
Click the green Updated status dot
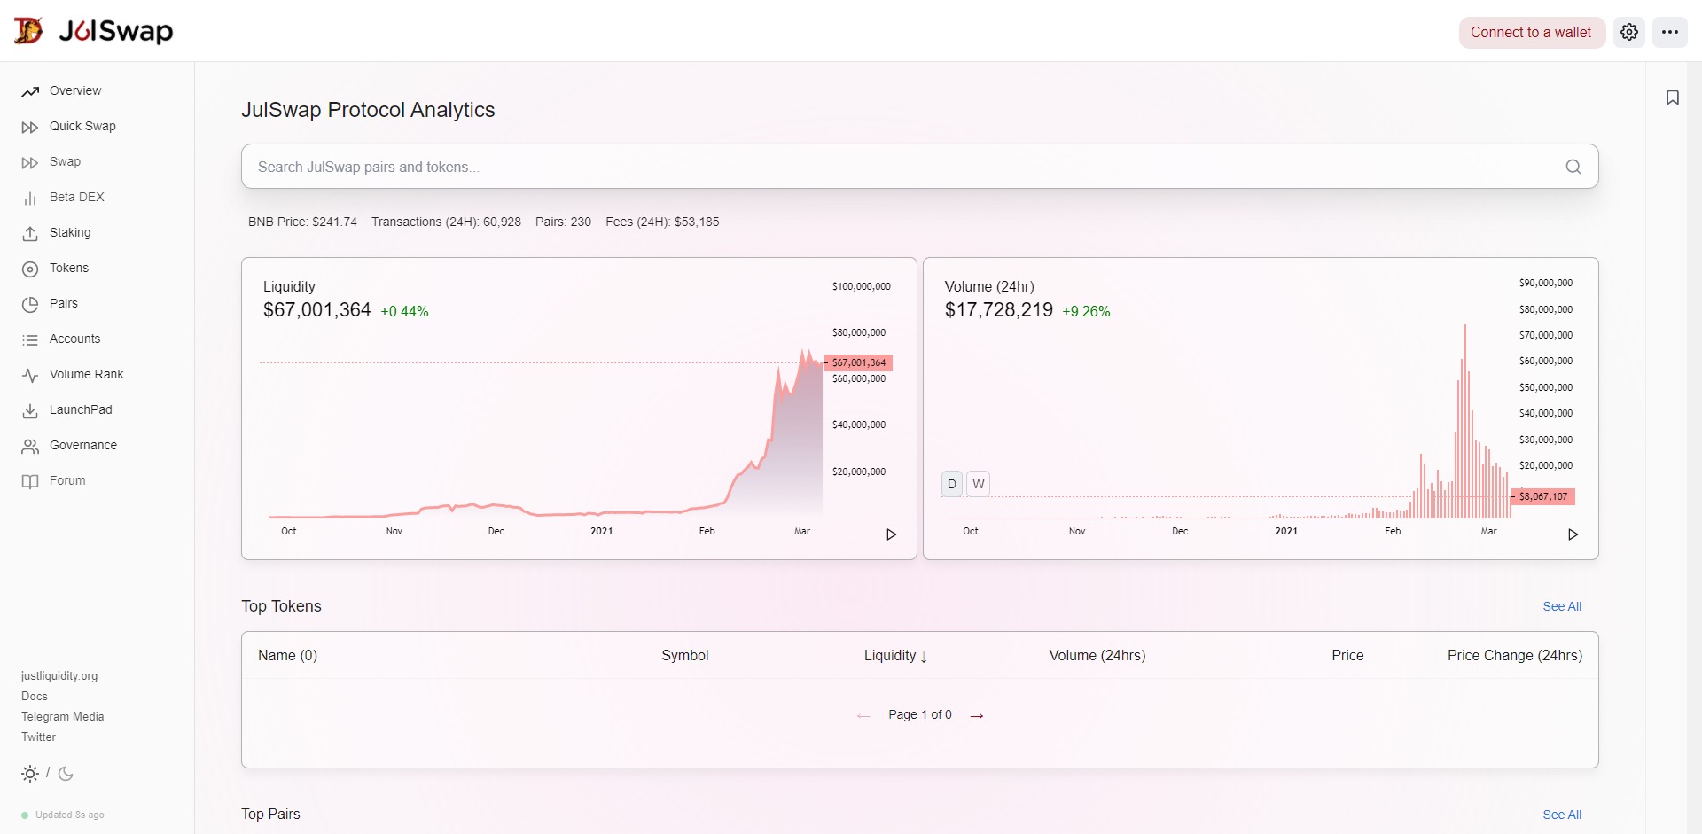point(25,815)
